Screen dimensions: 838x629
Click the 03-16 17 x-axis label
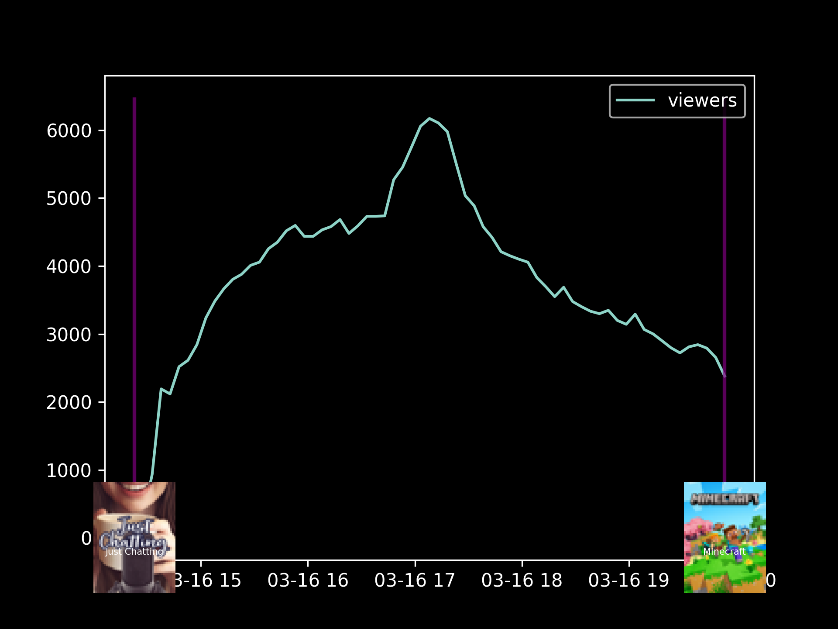click(415, 581)
